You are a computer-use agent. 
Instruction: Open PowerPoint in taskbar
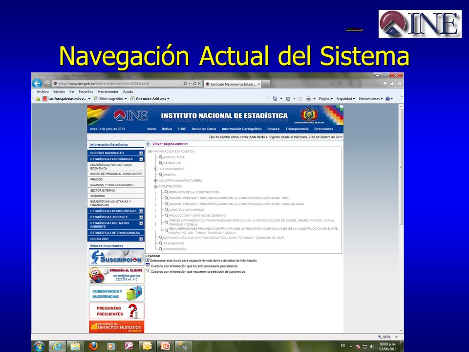[x=165, y=346]
